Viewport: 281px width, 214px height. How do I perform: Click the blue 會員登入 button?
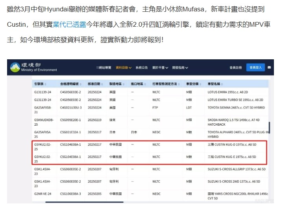click(x=255, y=68)
